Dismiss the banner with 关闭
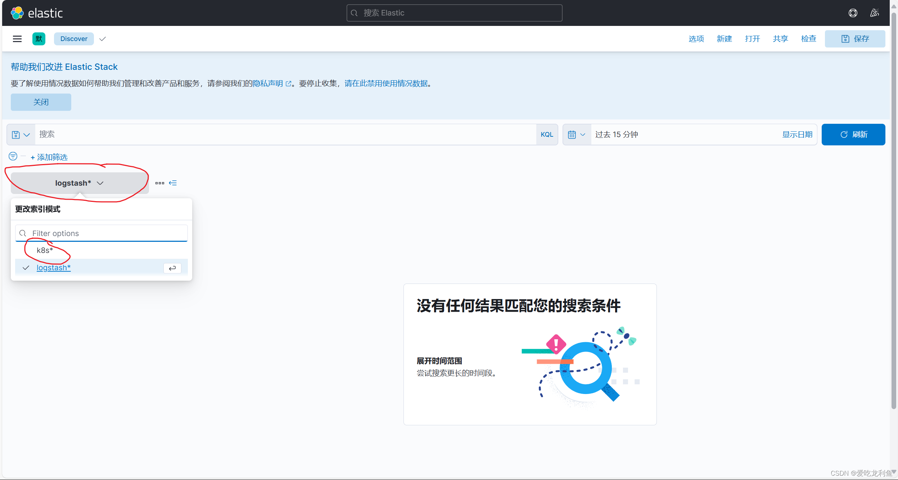 click(x=41, y=102)
